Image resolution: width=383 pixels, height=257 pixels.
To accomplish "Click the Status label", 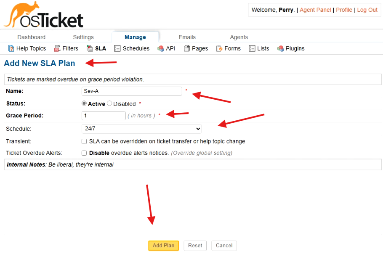I will [16, 103].
